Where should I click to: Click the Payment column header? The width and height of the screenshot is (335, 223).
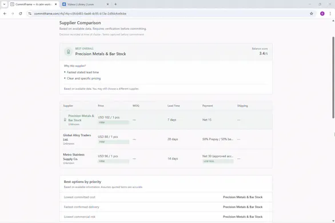pyautogui.click(x=208, y=106)
